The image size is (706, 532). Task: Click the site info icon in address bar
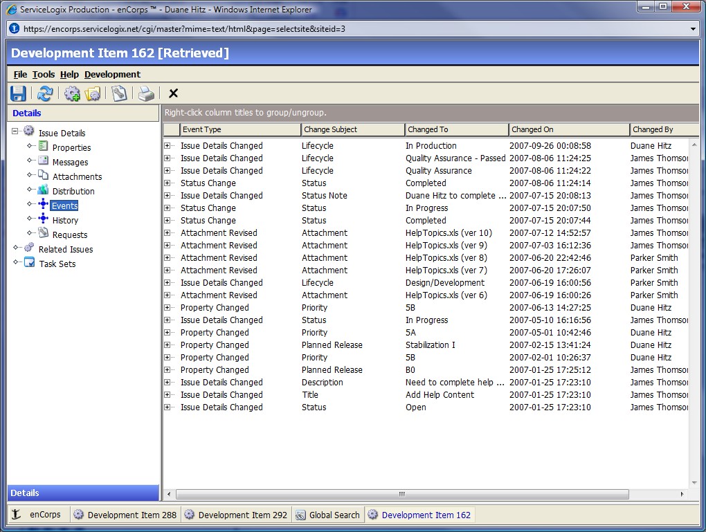click(x=15, y=29)
